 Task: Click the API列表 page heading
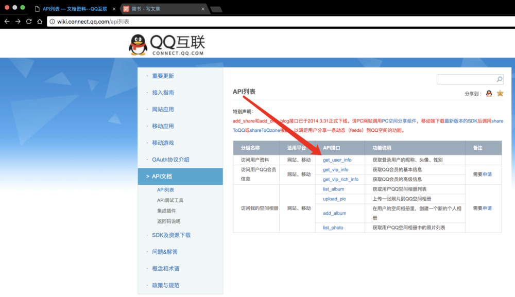pos(244,92)
